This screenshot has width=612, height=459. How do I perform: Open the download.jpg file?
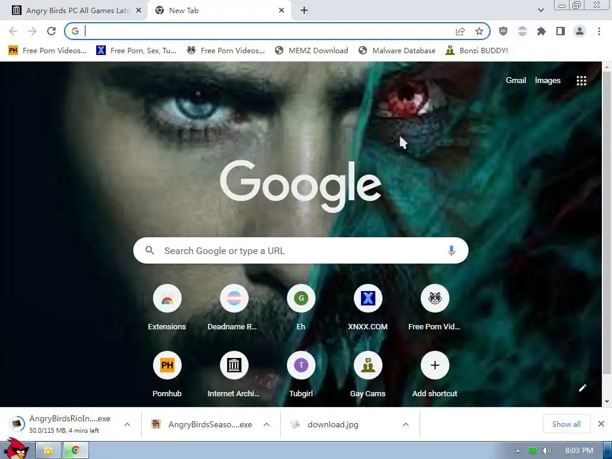[333, 424]
